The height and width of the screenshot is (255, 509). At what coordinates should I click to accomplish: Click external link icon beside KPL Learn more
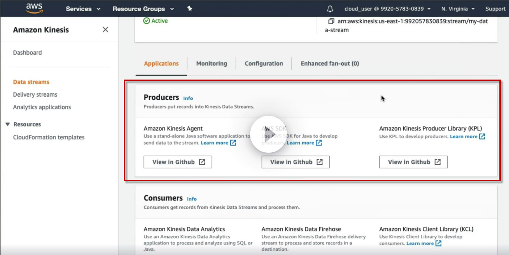(x=482, y=136)
